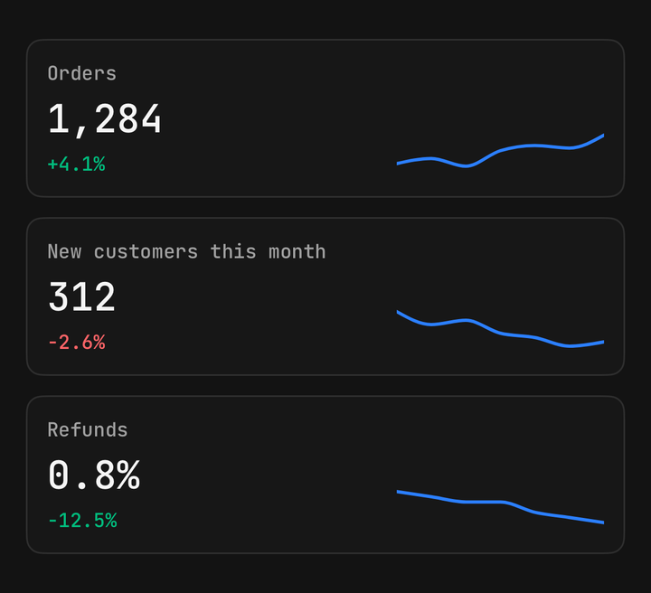Image resolution: width=651 pixels, height=593 pixels.
Task: Select the 312 new customers value
Action: [x=81, y=296]
